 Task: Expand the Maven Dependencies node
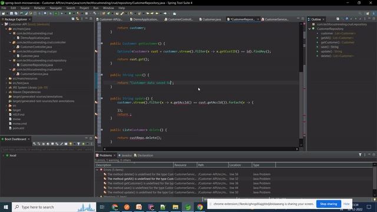tap(6, 92)
